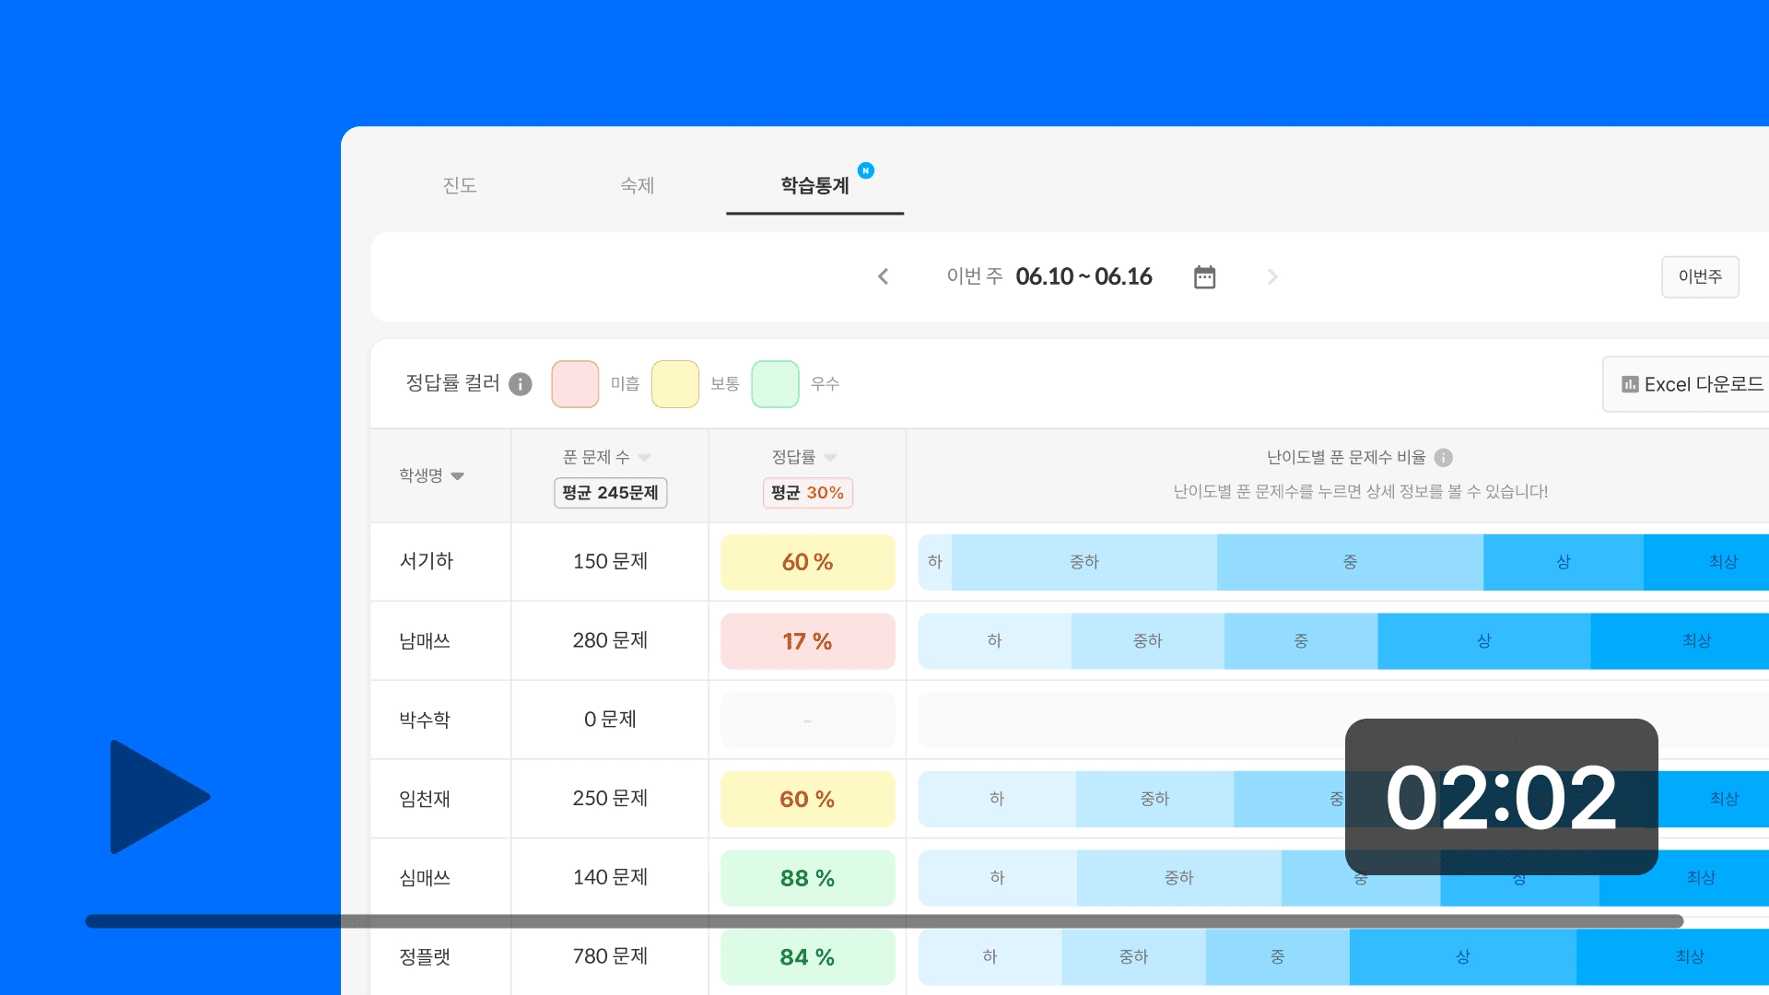Switch to the 숙제 tab
Viewport: 1769px width, 995px height.
(637, 185)
